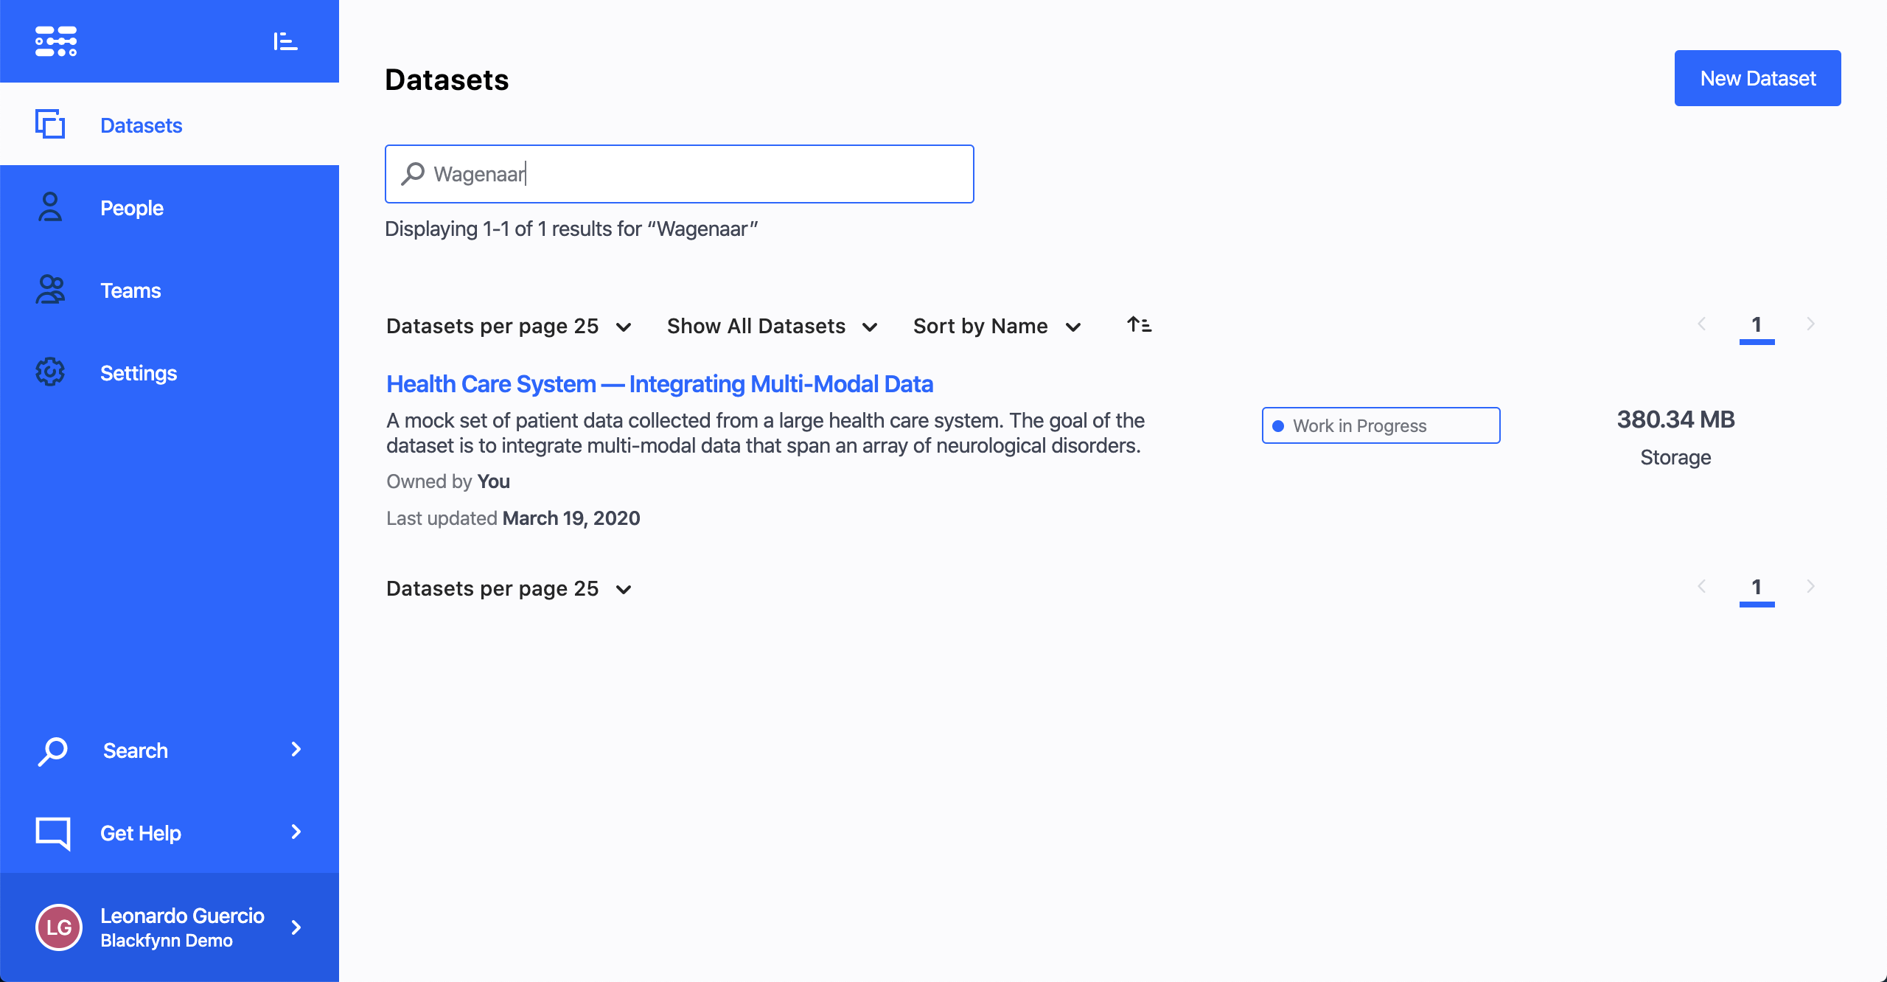1887x982 pixels.
Task: Open the Teams menu item
Action: pyautogui.click(x=130, y=290)
